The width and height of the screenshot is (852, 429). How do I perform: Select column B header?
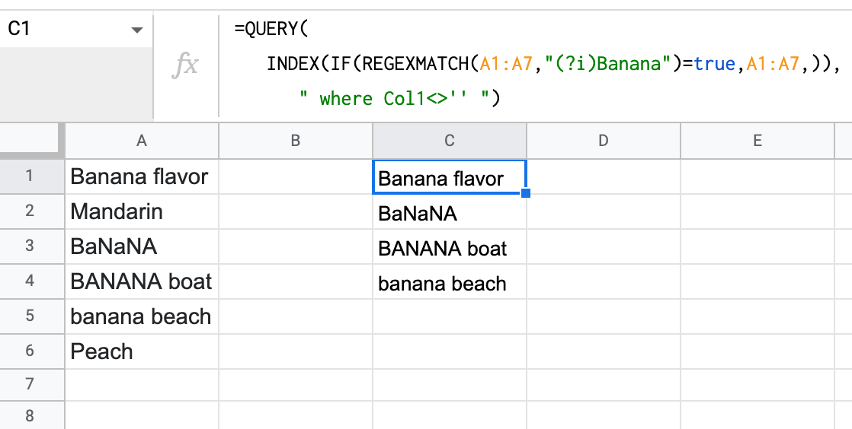tap(296, 141)
